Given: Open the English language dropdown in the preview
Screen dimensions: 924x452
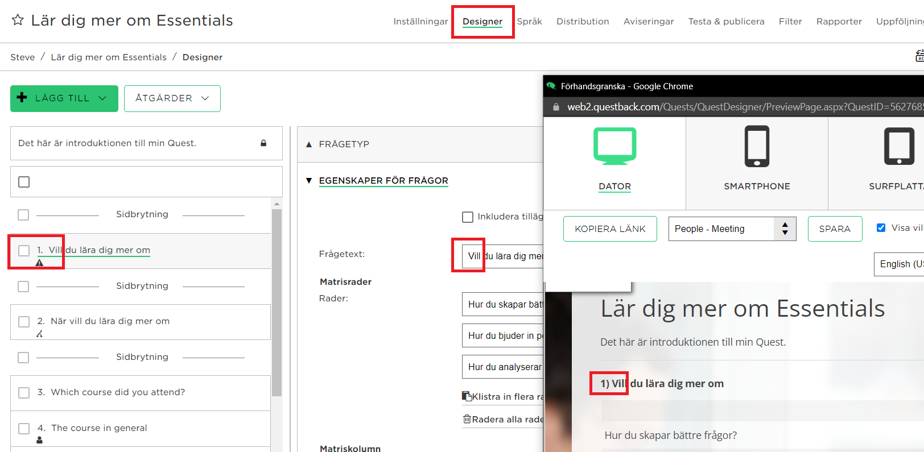Looking at the screenshot, I should click(899, 264).
